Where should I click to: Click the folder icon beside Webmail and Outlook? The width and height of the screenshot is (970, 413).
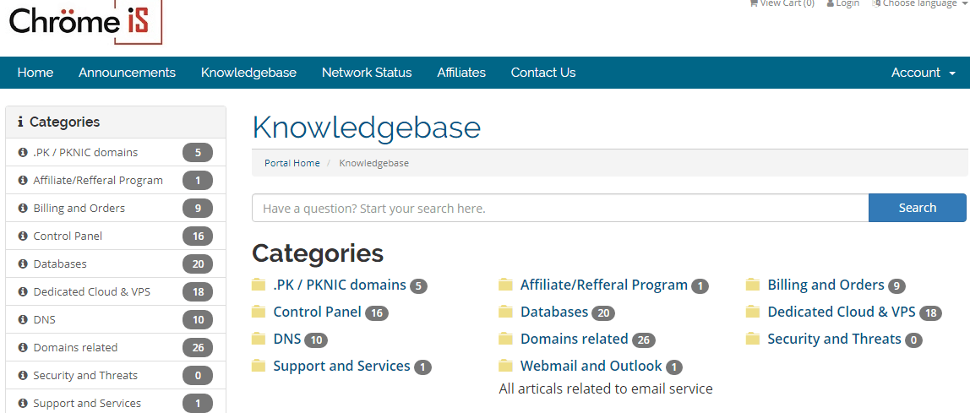coord(506,366)
